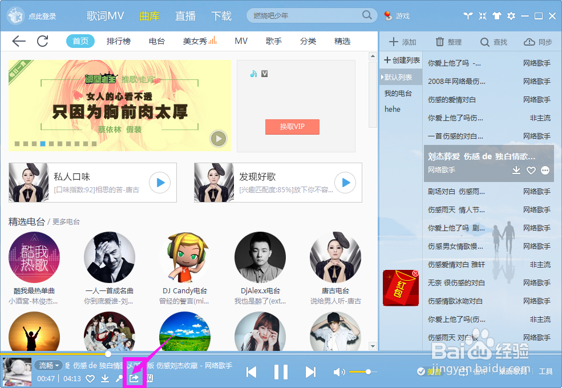Image resolution: width=562 pixels, height=388 pixels.
Task: Expand the 默认列表 playlist
Action: pyautogui.click(x=401, y=77)
